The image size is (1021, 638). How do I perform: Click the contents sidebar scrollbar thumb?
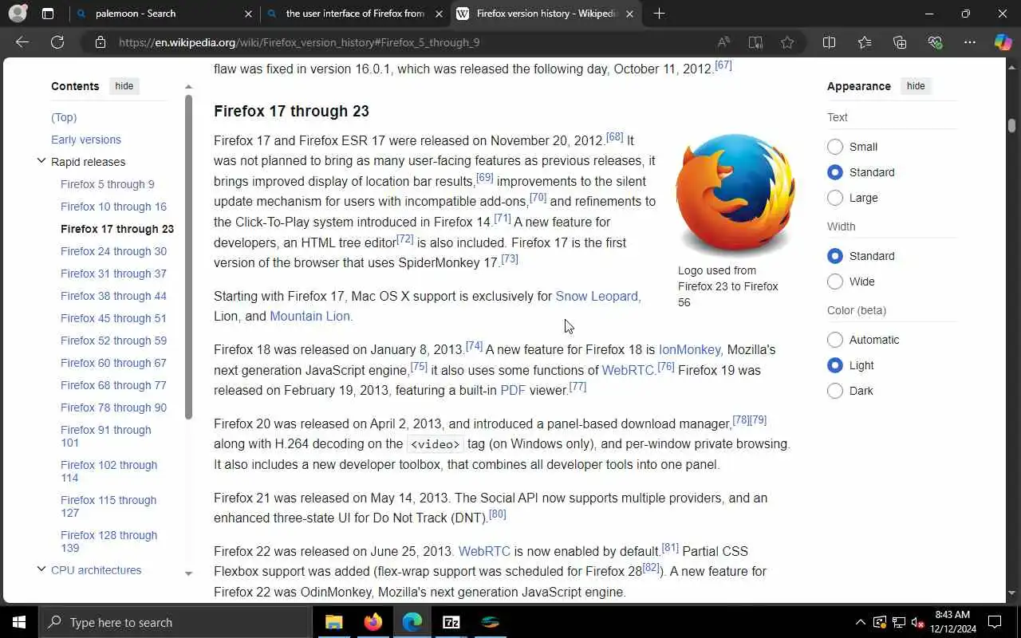pos(189,257)
